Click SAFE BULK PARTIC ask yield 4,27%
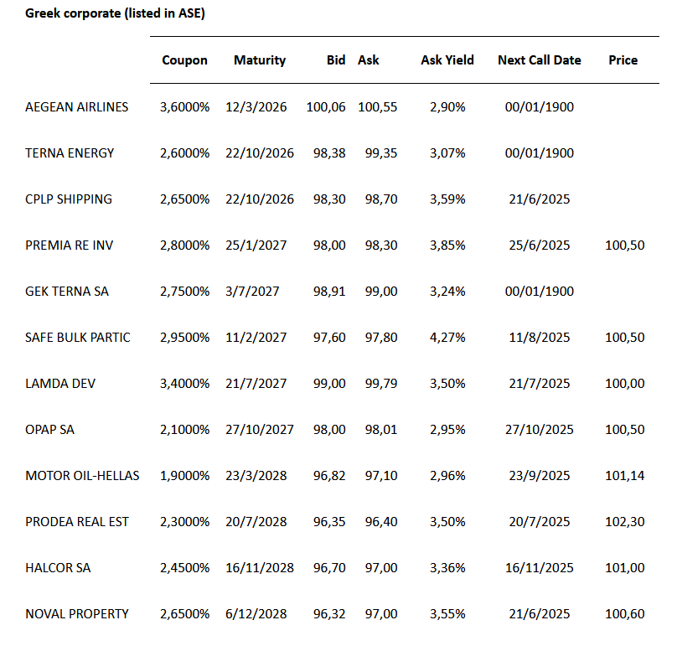The width and height of the screenshot is (677, 651). tap(448, 338)
